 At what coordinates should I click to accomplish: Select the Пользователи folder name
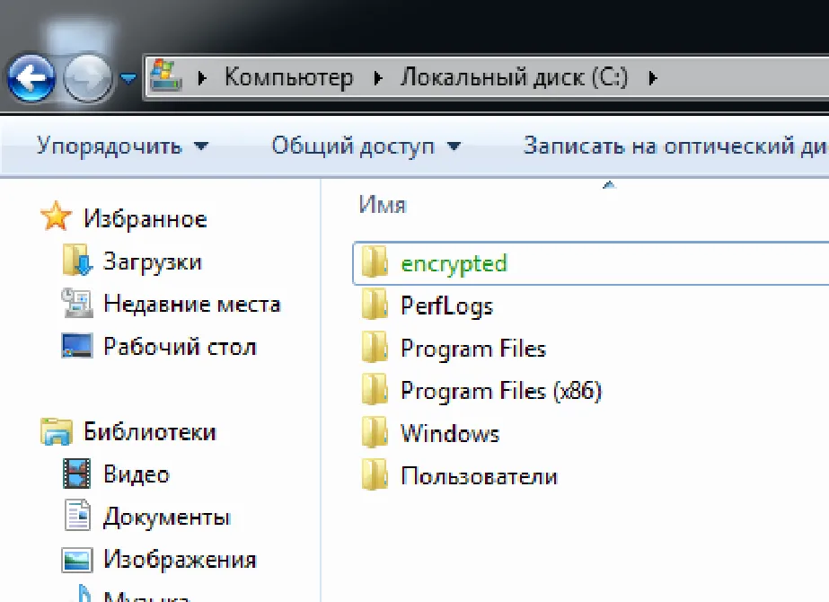coord(479,476)
